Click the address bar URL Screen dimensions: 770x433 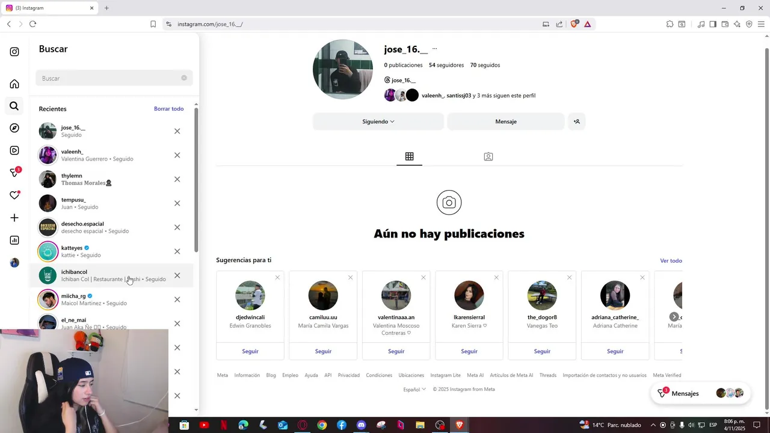[x=210, y=24]
